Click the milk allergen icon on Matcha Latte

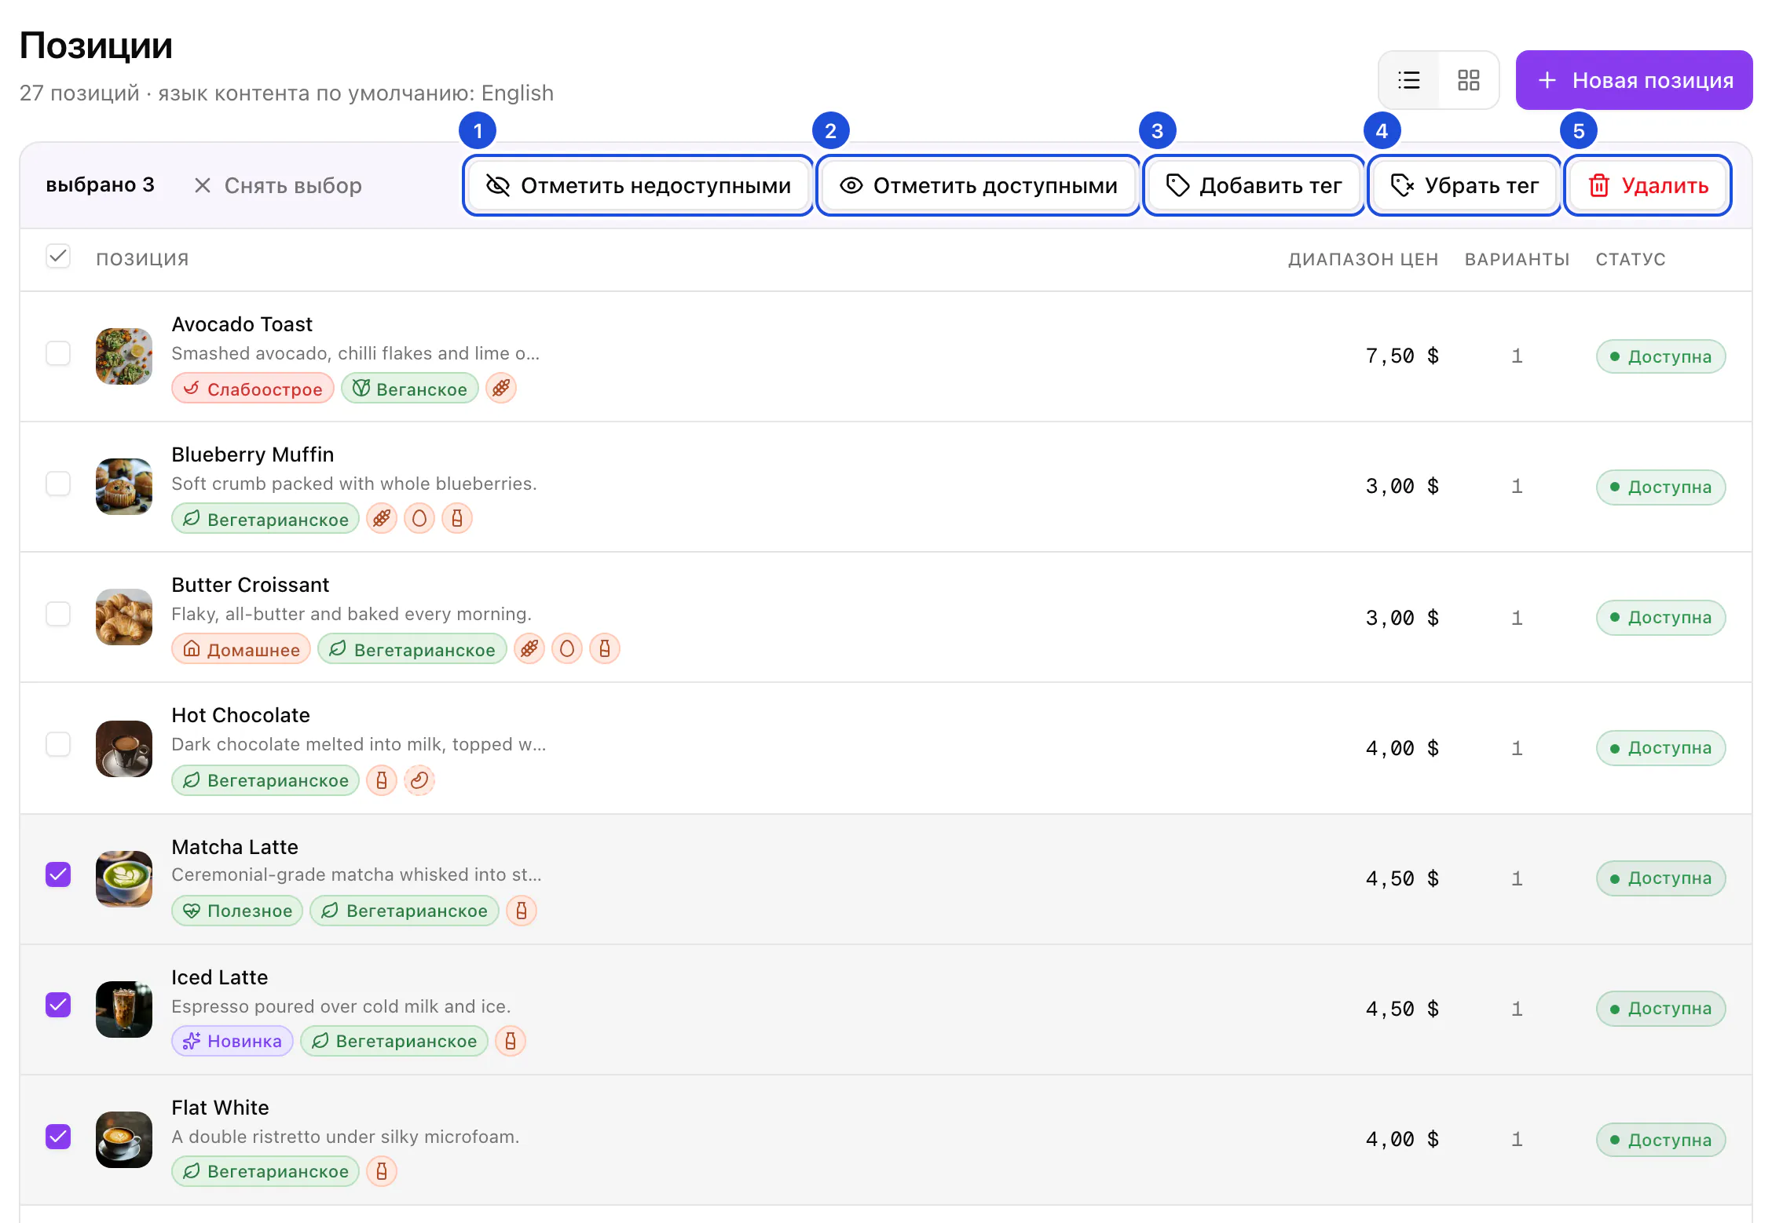[522, 911]
